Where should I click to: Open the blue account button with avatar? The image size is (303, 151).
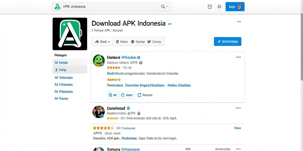[x=235, y=7]
